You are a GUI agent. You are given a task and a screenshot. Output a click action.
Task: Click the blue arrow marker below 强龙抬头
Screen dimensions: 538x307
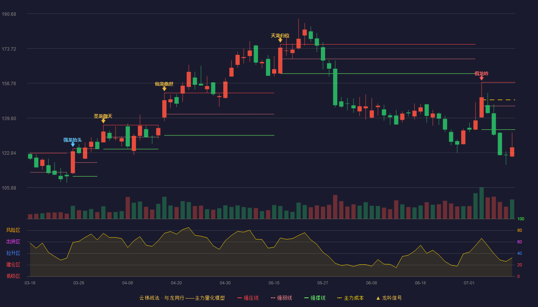click(73, 145)
